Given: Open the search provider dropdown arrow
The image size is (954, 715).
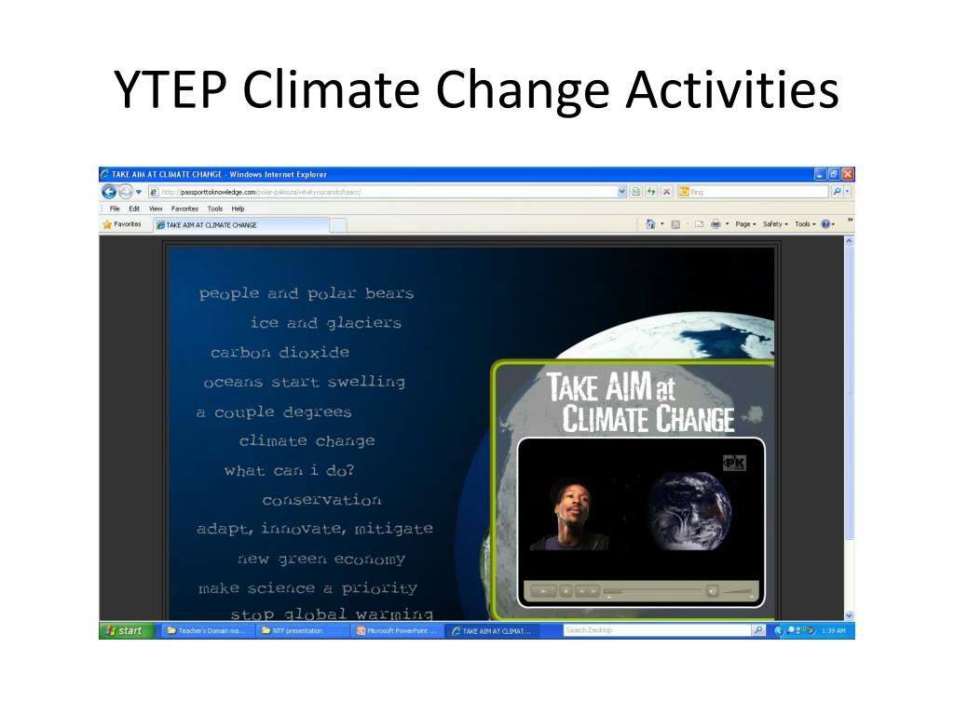Looking at the screenshot, I should 848,192.
